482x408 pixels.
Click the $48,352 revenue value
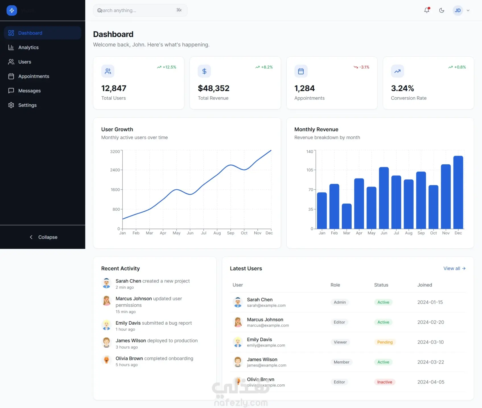[214, 88]
